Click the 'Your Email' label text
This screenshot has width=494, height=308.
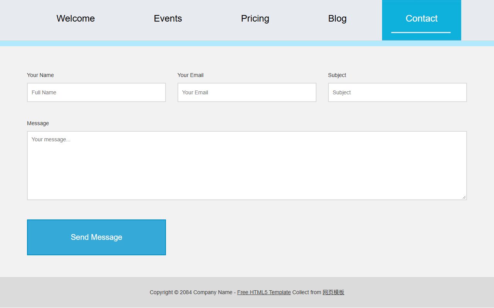click(191, 75)
